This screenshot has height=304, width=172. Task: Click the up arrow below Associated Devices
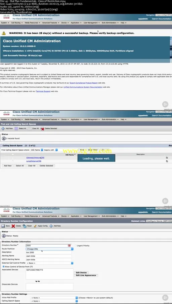(x=39, y=281)
